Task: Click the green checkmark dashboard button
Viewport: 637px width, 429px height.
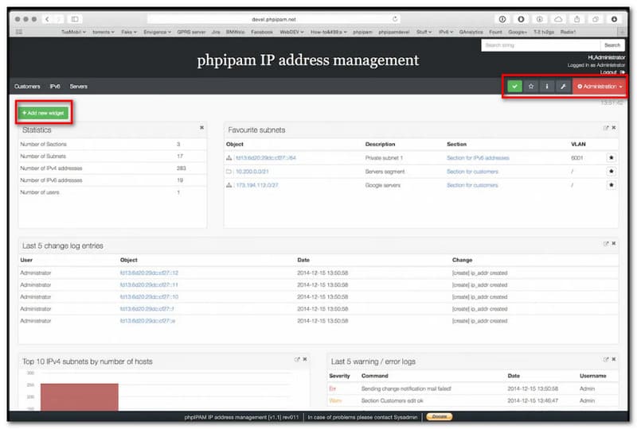Action: tap(515, 86)
